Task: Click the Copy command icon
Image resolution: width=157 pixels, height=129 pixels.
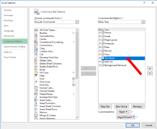Action: 36,48
